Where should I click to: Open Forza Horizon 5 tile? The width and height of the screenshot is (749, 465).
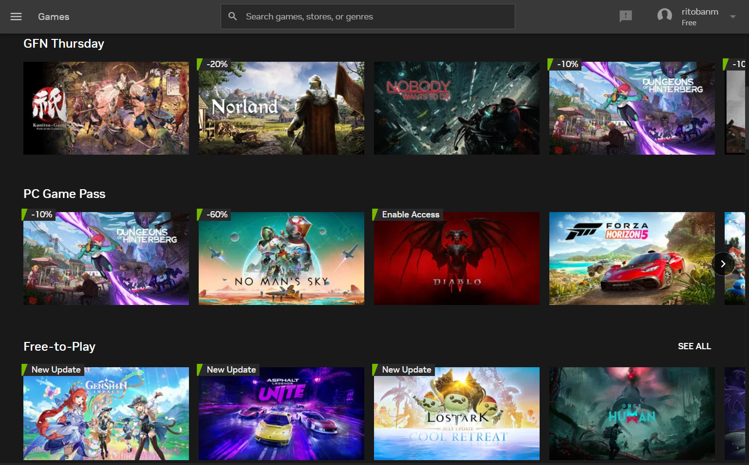coord(632,258)
